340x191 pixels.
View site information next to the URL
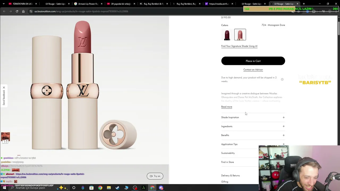point(31,11)
